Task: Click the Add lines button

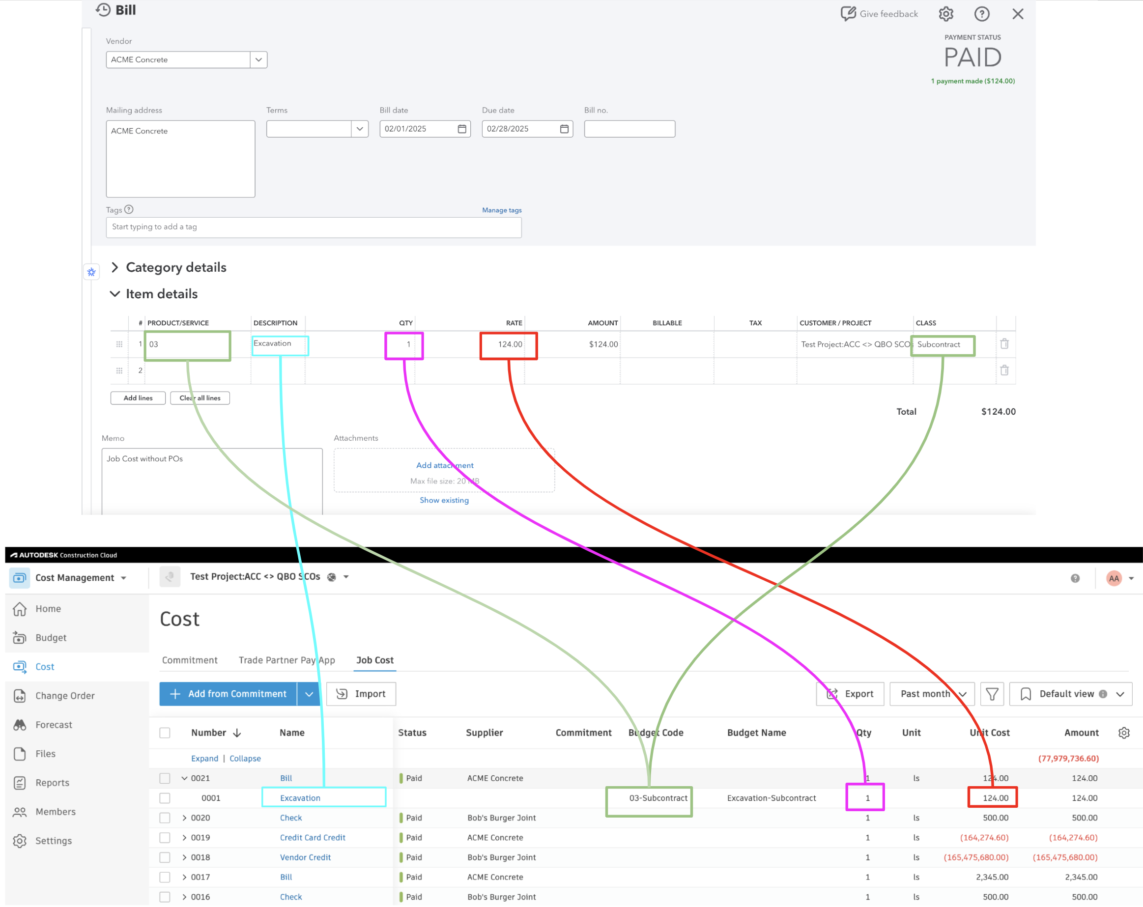Action: [x=138, y=398]
